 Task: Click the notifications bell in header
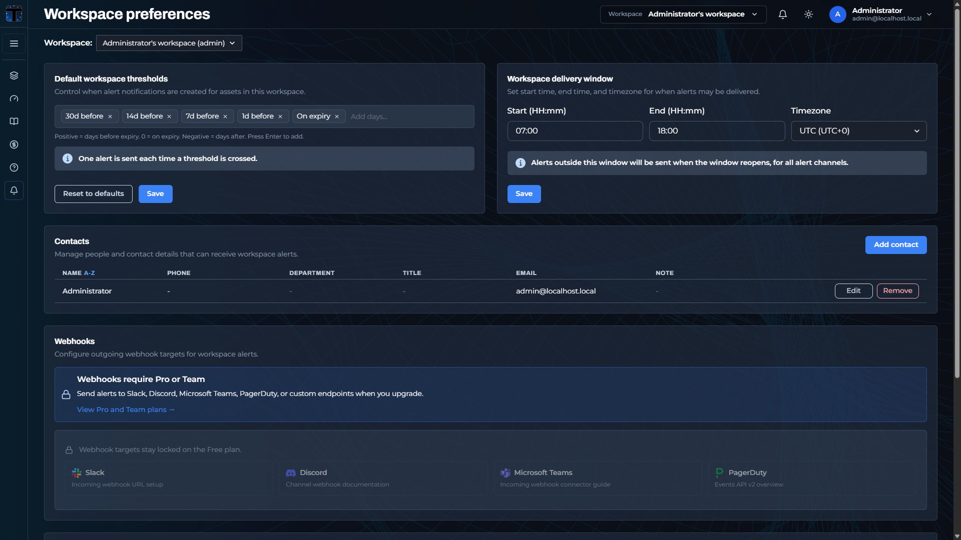tap(783, 14)
